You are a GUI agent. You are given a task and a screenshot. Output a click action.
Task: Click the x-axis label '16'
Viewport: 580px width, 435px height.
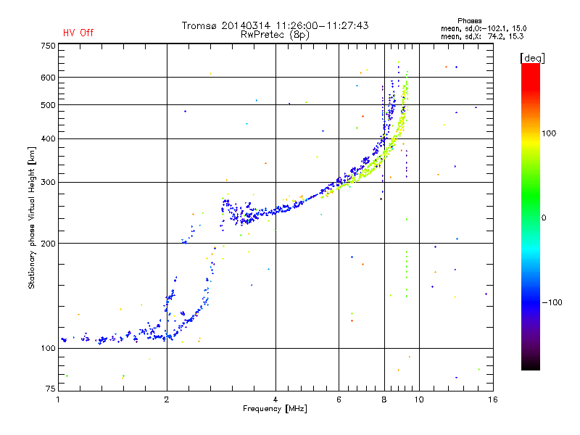493,399
